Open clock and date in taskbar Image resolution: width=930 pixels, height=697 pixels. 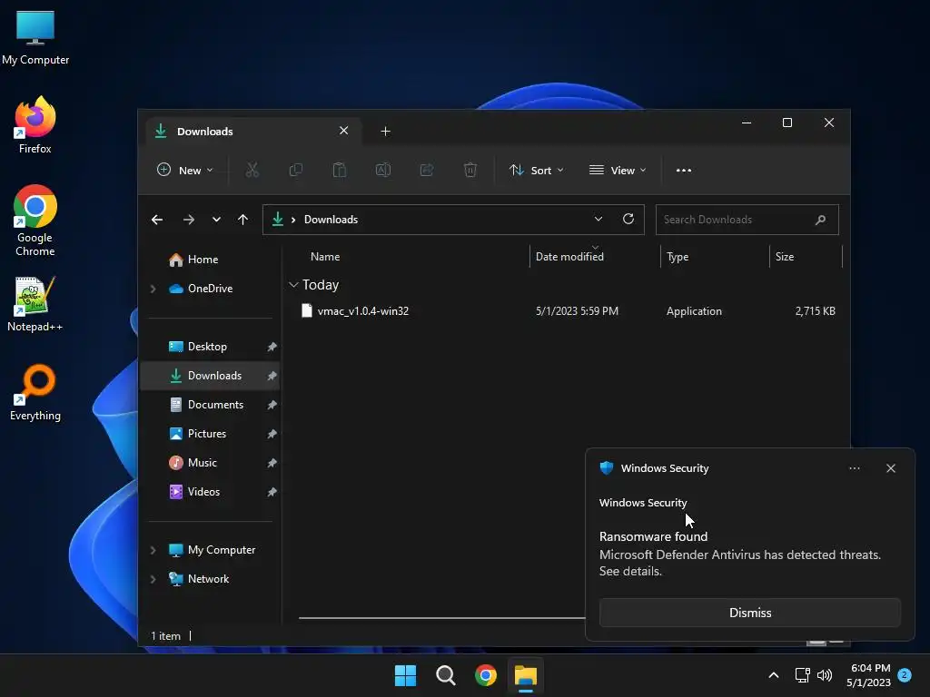868,675
